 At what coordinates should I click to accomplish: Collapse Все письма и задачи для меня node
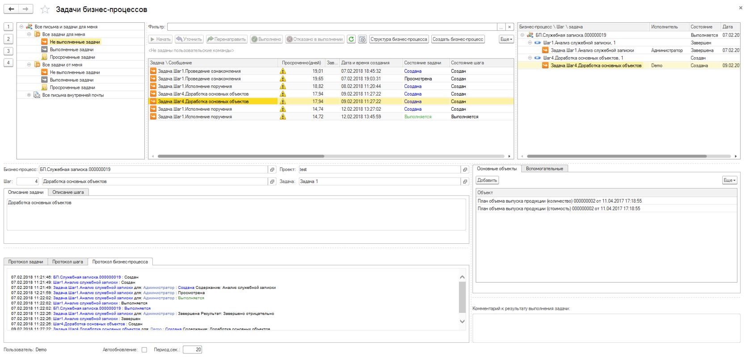[x=21, y=27]
